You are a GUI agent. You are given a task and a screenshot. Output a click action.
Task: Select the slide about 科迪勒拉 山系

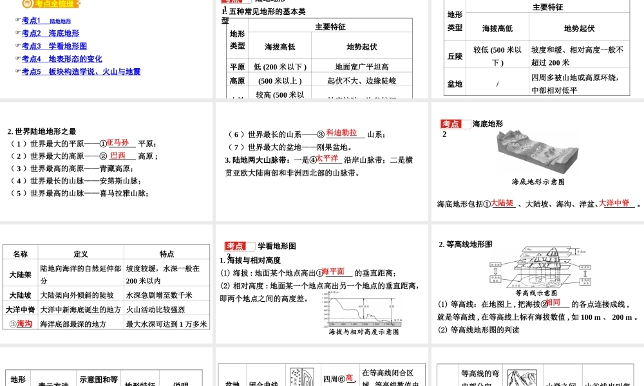click(321, 162)
